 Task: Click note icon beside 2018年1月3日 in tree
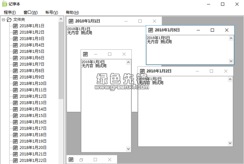(x=15, y=39)
